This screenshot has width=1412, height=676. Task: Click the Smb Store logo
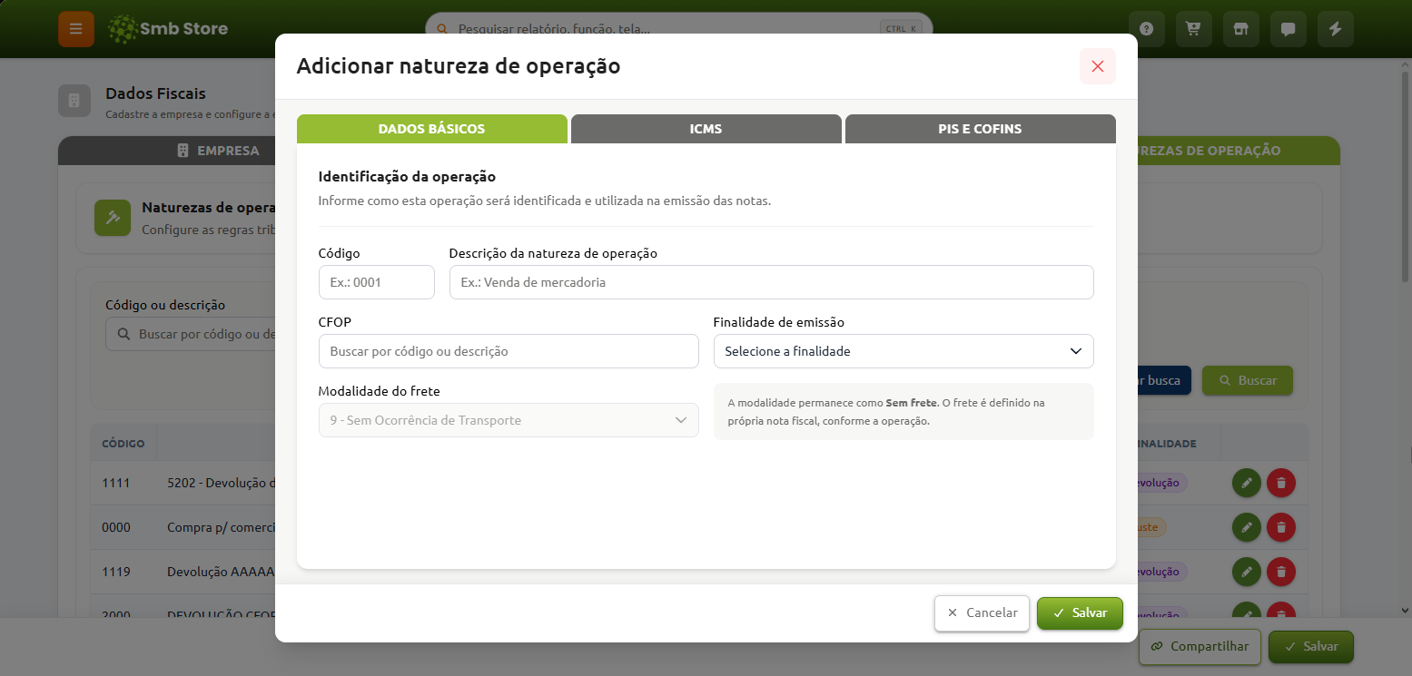[168, 29]
